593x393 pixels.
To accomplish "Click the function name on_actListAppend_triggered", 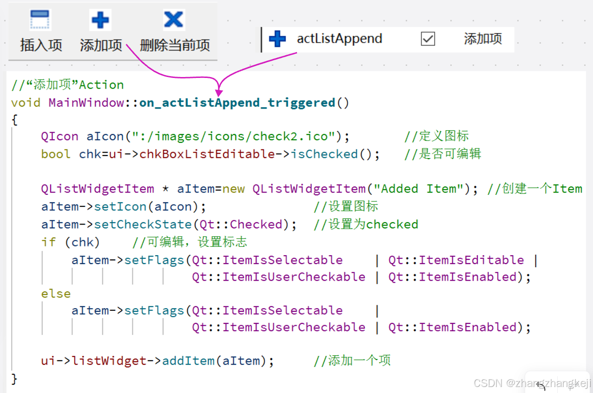I will [x=237, y=103].
